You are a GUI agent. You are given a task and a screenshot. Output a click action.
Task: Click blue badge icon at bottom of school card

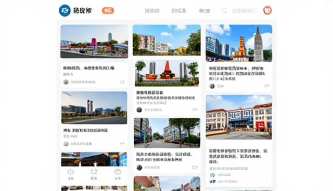point(212,182)
